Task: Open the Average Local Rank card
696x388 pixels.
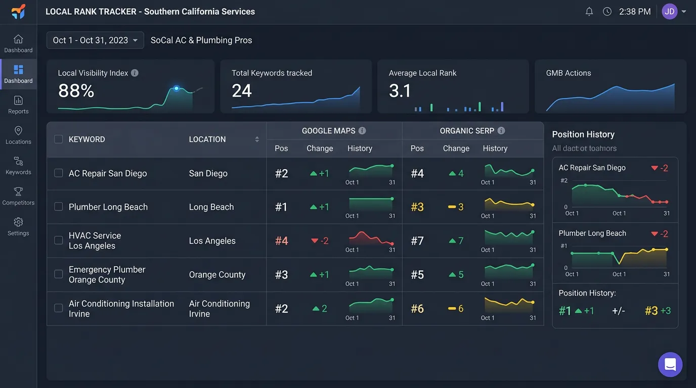Action: (x=453, y=86)
